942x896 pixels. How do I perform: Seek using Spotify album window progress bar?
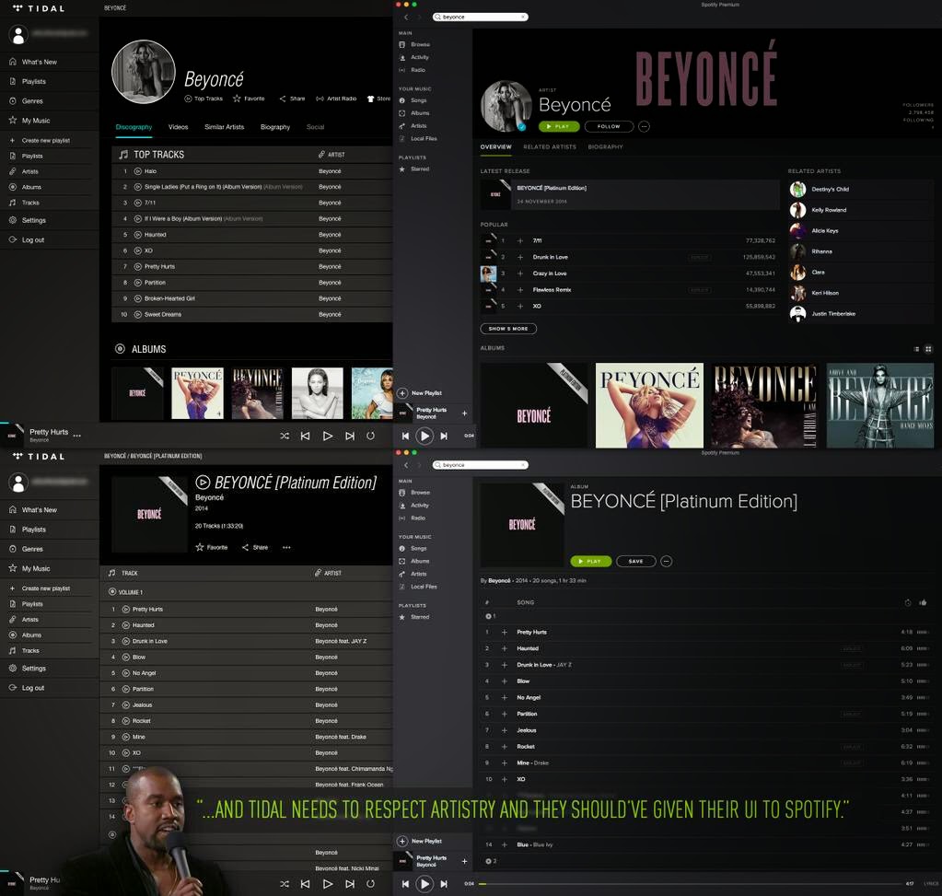[x=691, y=884]
